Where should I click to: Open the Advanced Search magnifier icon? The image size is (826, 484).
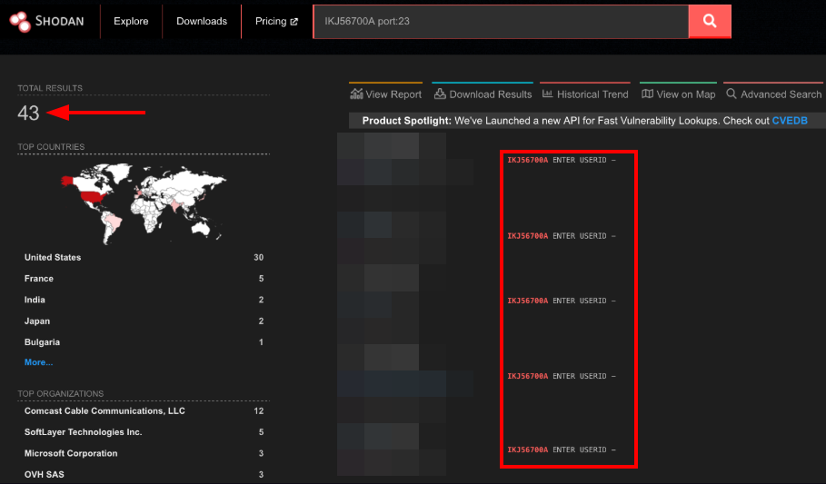click(731, 94)
